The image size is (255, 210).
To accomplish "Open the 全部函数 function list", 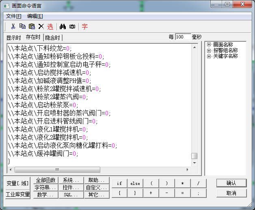I will point(46,180).
